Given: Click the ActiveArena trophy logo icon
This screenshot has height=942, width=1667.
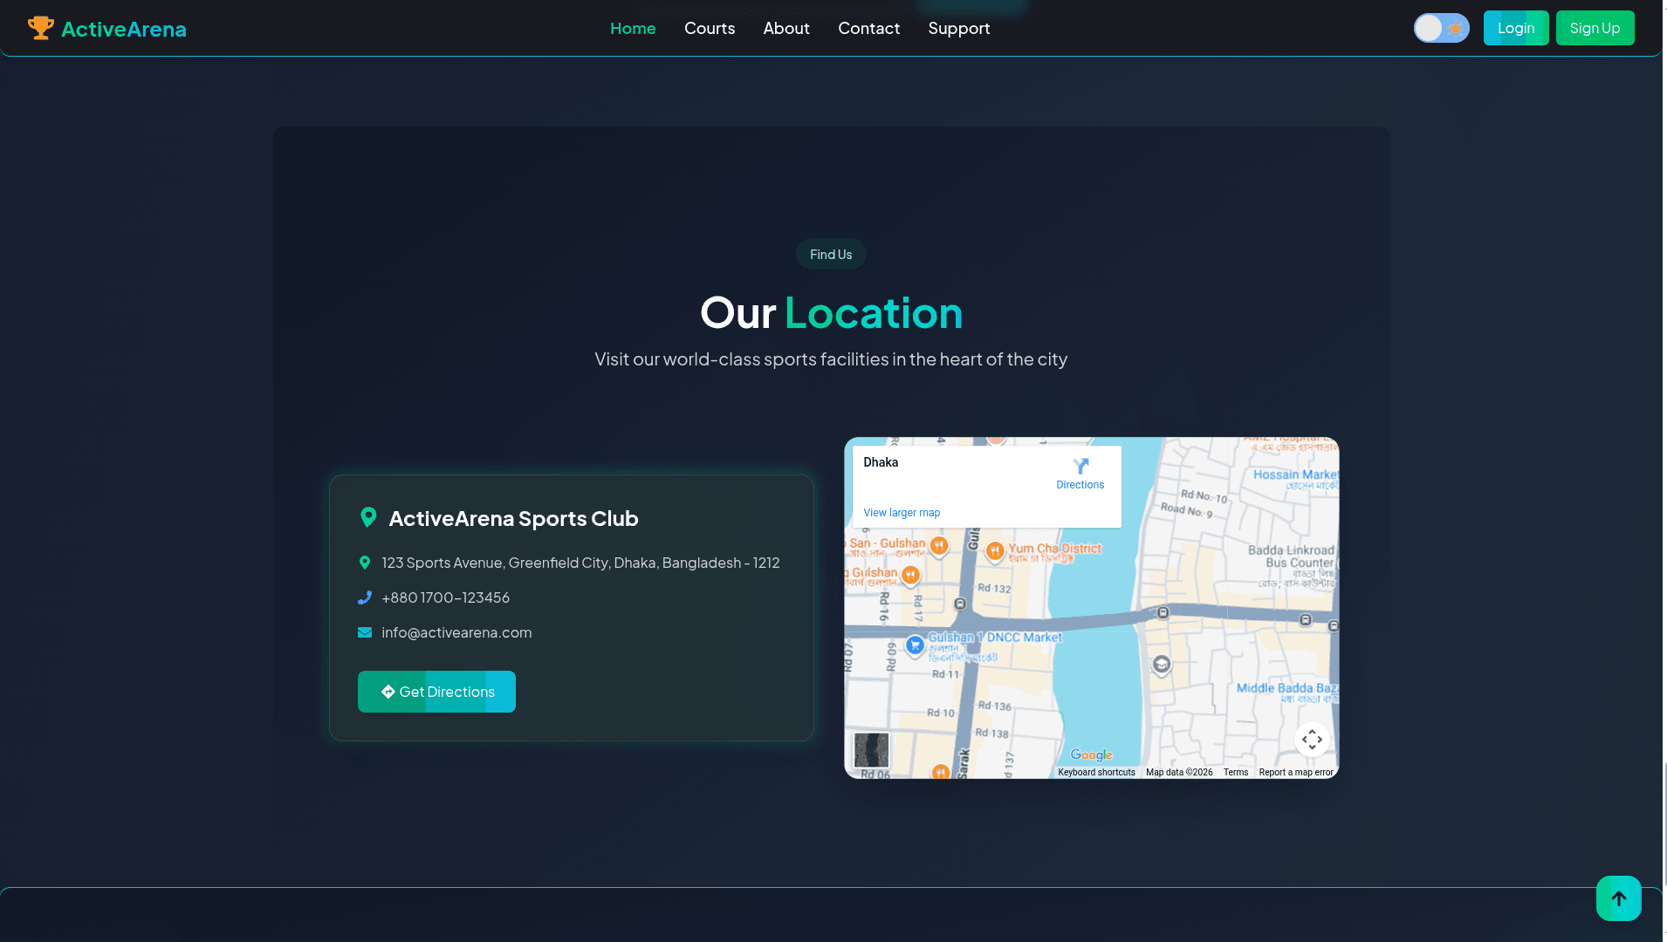Looking at the screenshot, I should (x=40, y=28).
